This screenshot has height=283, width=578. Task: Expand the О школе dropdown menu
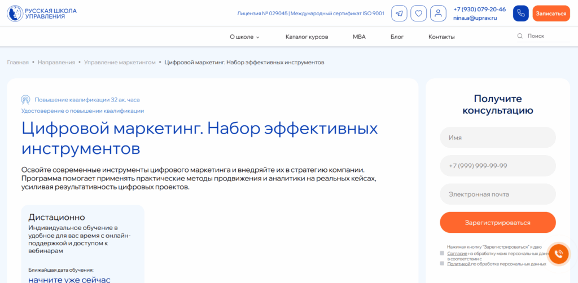[245, 37]
